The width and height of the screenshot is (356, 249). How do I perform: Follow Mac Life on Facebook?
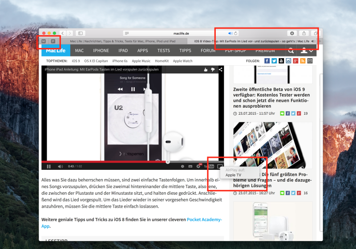click(267, 61)
